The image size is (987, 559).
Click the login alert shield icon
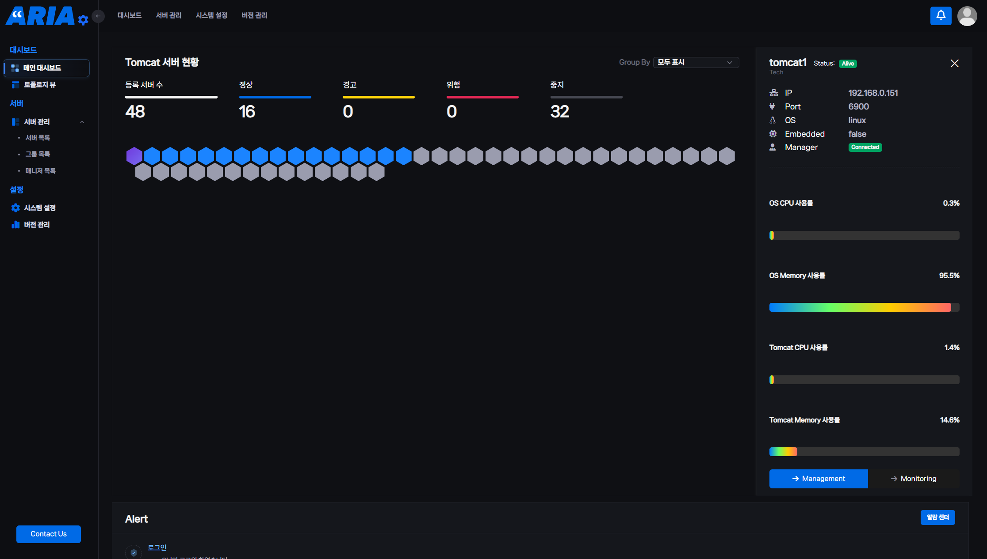click(x=134, y=552)
